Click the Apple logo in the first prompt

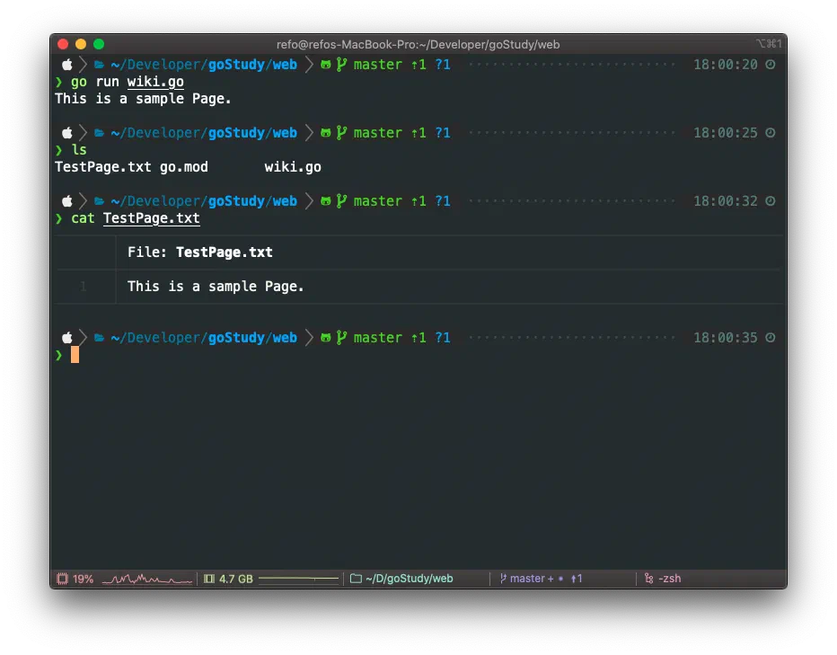66,65
